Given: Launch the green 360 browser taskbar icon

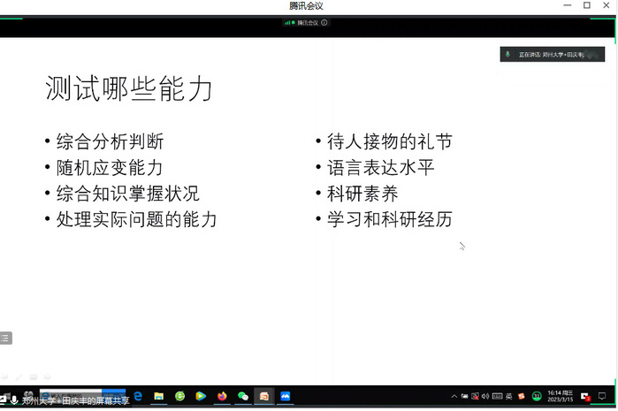Looking at the screenshot, I should [x=179, y=396].
